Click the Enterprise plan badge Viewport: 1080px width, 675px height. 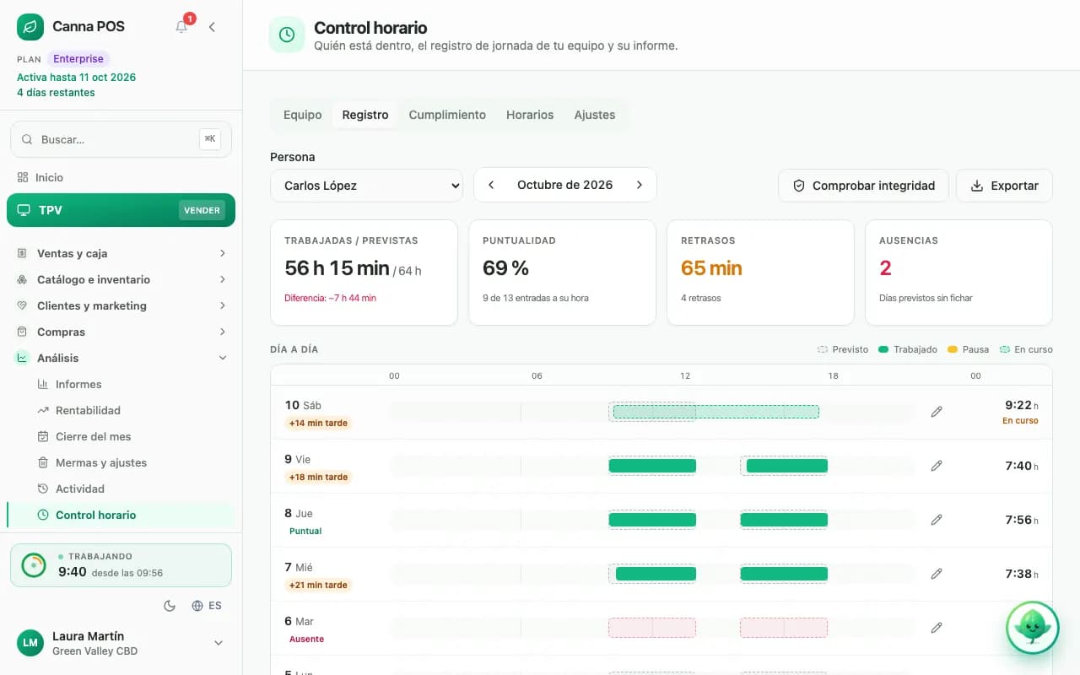tap(78, 59)
